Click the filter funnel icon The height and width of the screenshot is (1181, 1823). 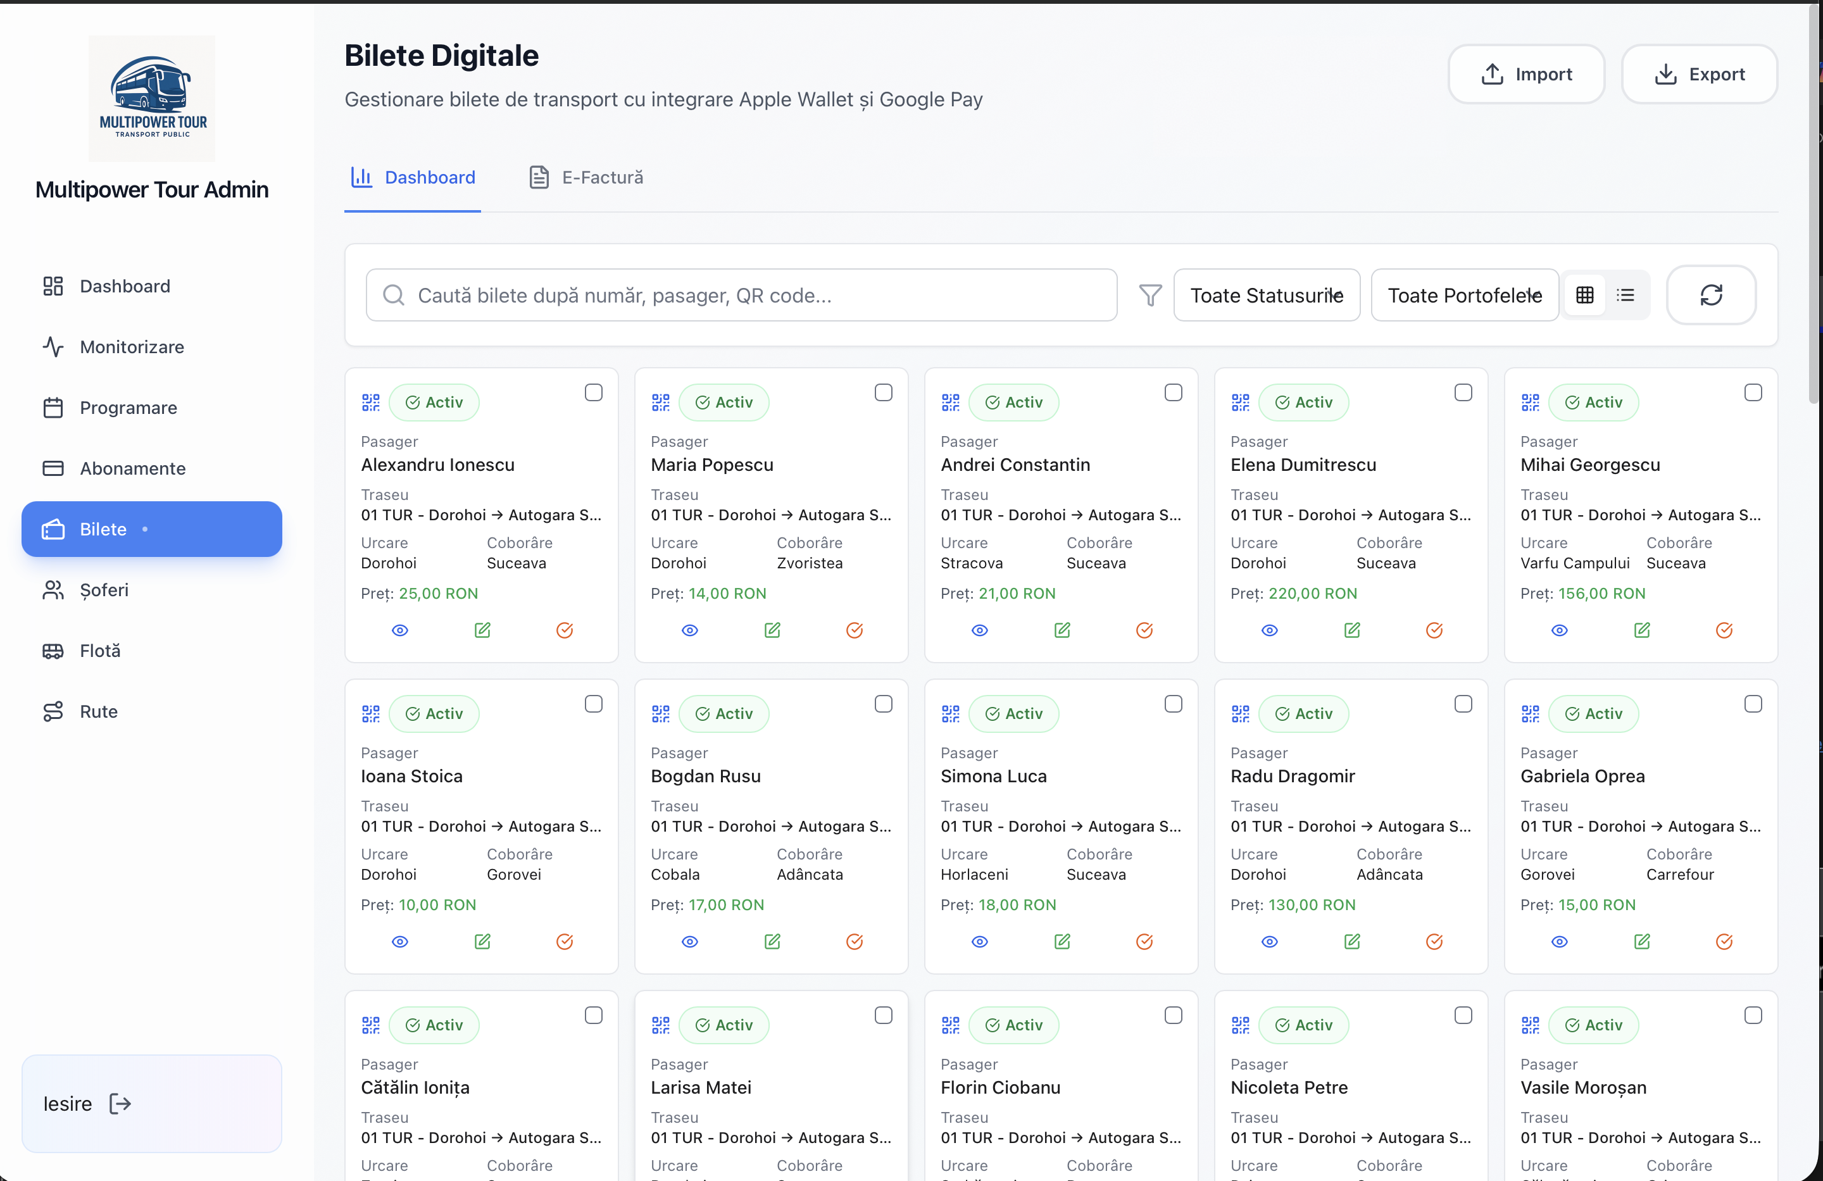point(1150,295)
